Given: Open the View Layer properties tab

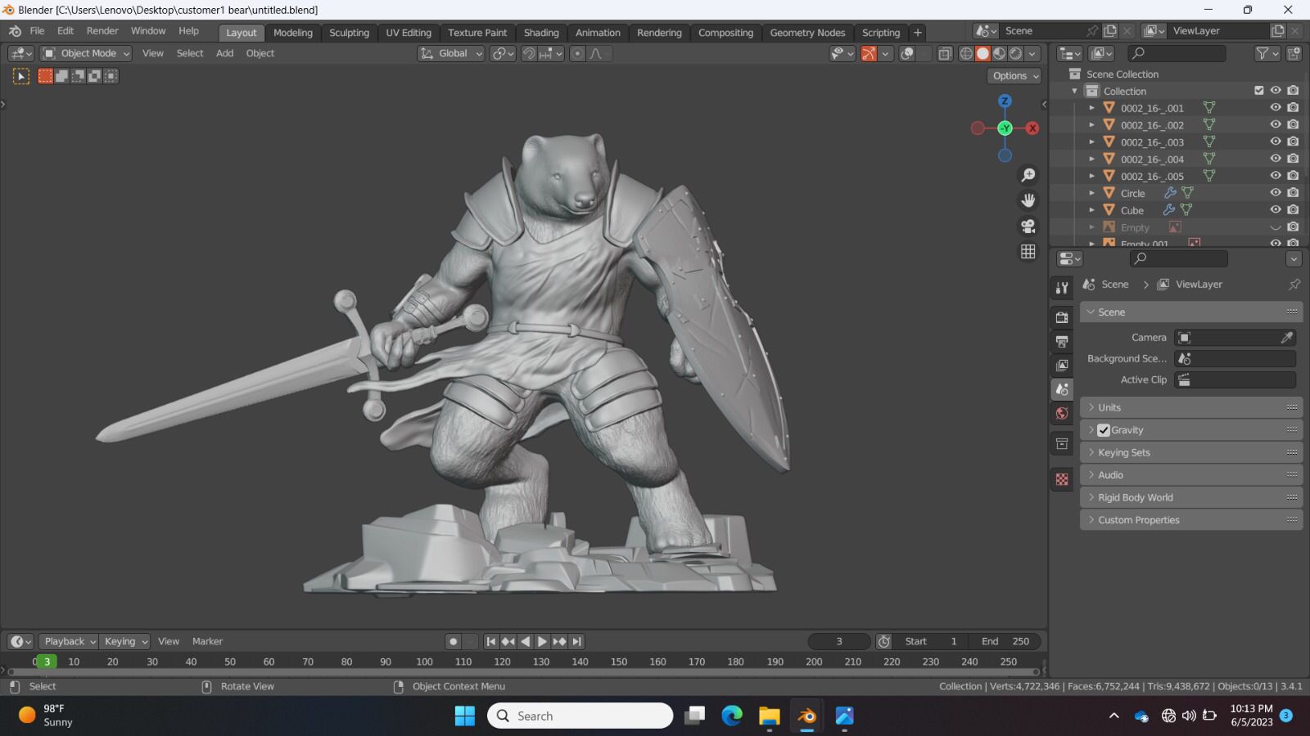Looking at the screenshot, I should (x=1062, y=365).
